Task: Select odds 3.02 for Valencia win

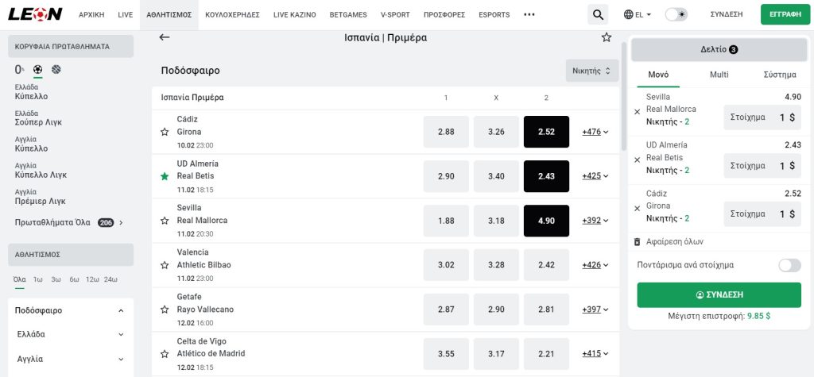Action: pyautogui.click(x=446, y=265)
